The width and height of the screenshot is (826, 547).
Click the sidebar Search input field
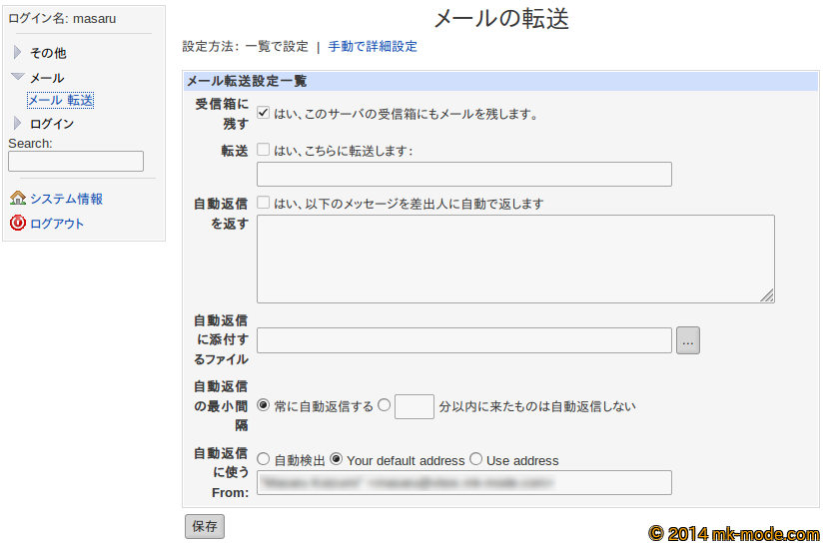pyautogui.click(x=76, y=162)
